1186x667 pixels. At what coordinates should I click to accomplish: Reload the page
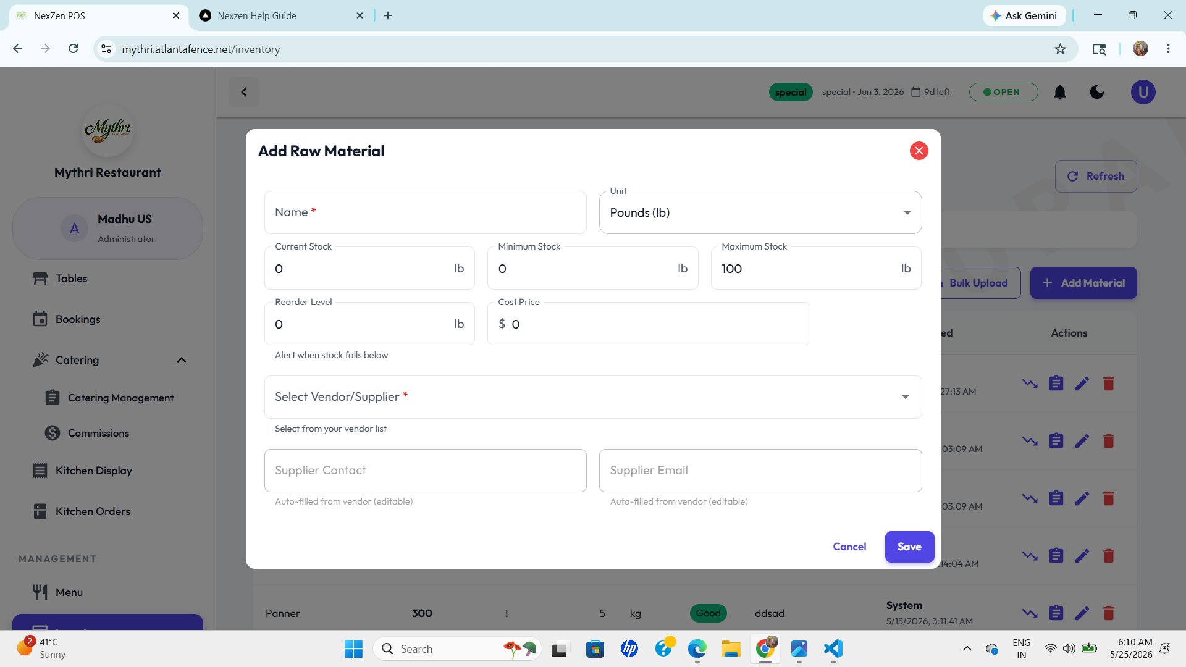(x=73, y=49)
